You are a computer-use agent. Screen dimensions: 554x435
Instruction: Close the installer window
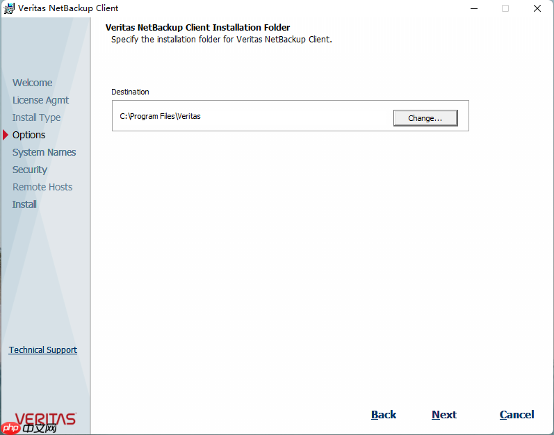537,8
